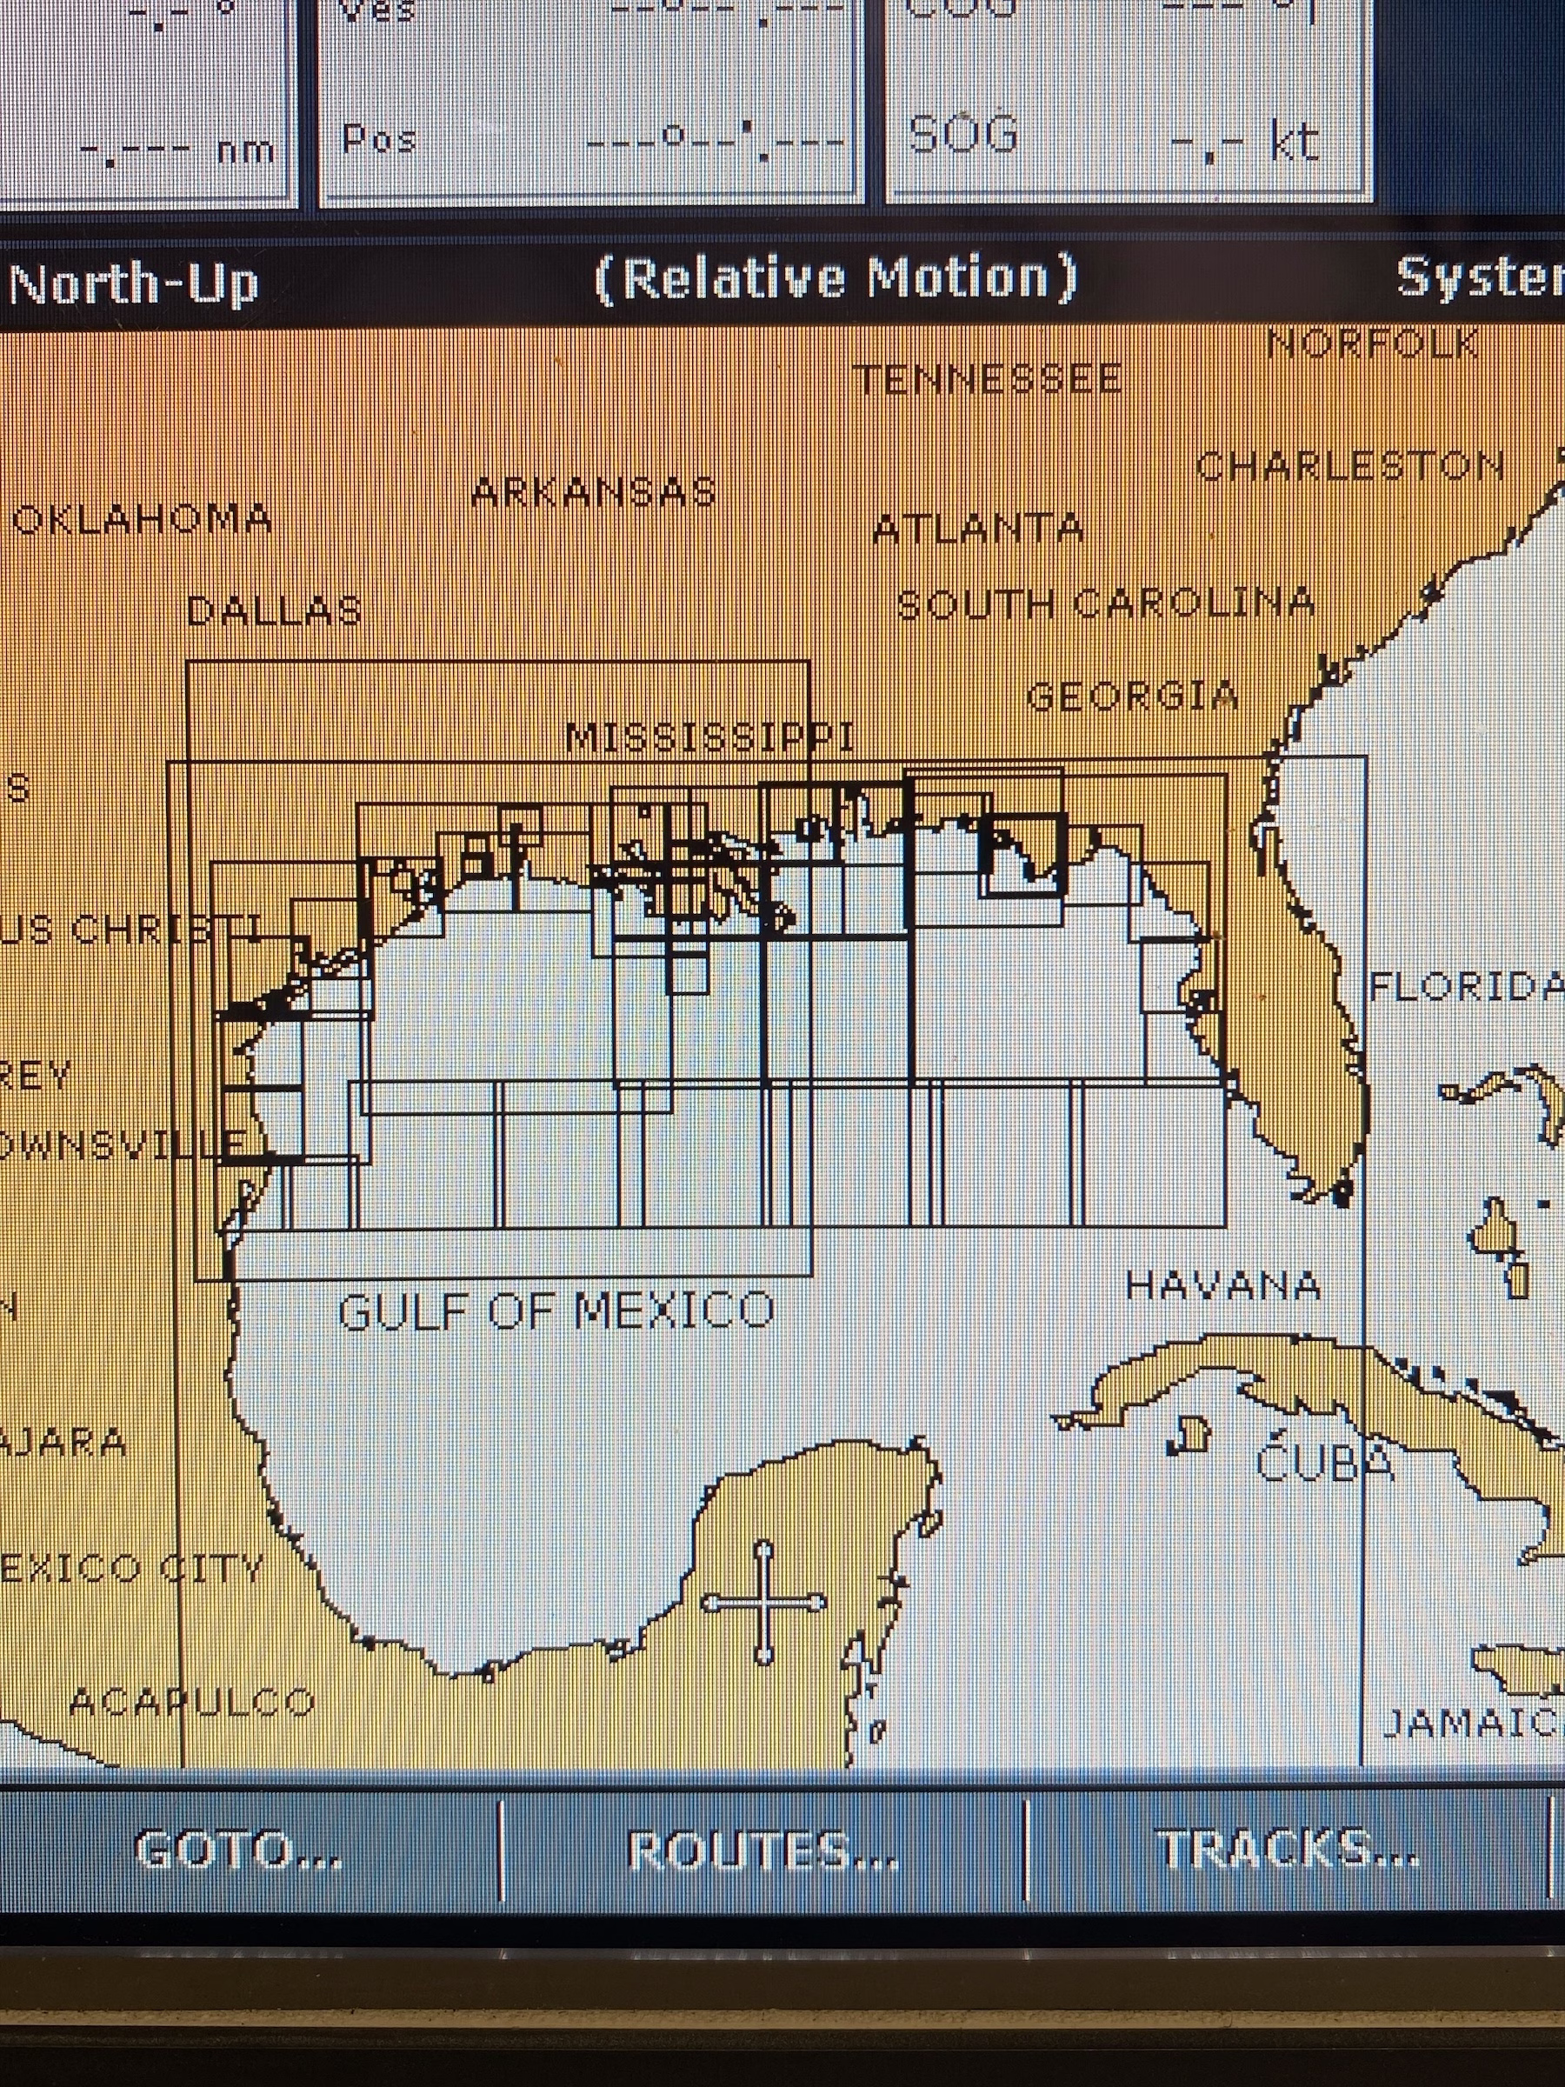
Task: Open the TRACKS... softkey menu
Action: point(1288,1850)
